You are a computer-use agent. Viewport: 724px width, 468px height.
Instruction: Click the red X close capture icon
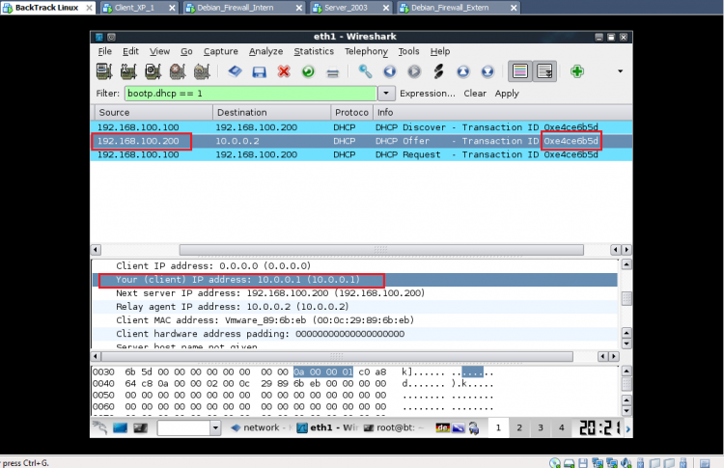point(284,71)
